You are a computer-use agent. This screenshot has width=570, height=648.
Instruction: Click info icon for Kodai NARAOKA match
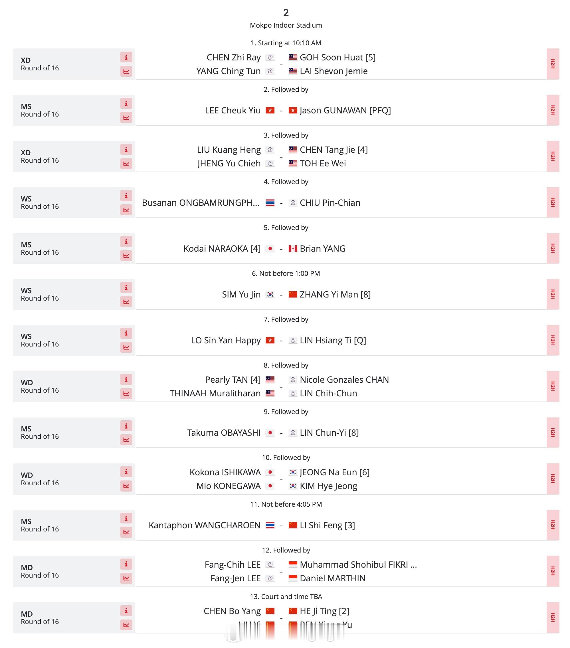(x=126, y=242)
